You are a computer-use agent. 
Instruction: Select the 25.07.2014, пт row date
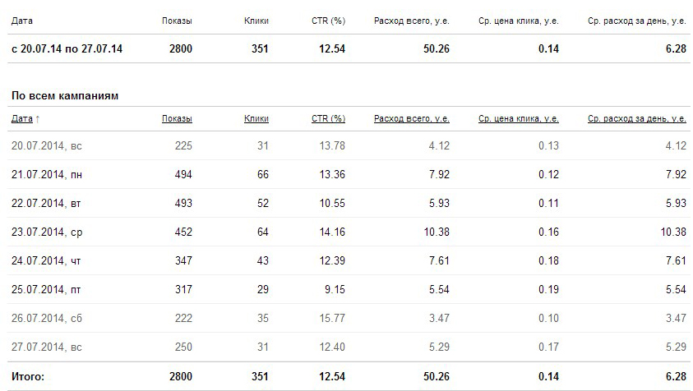46,289
